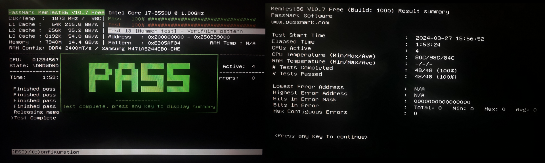The image size is (545, 163).
Task: Click the Bits in Error Mask label
Action: click(305, 99)
